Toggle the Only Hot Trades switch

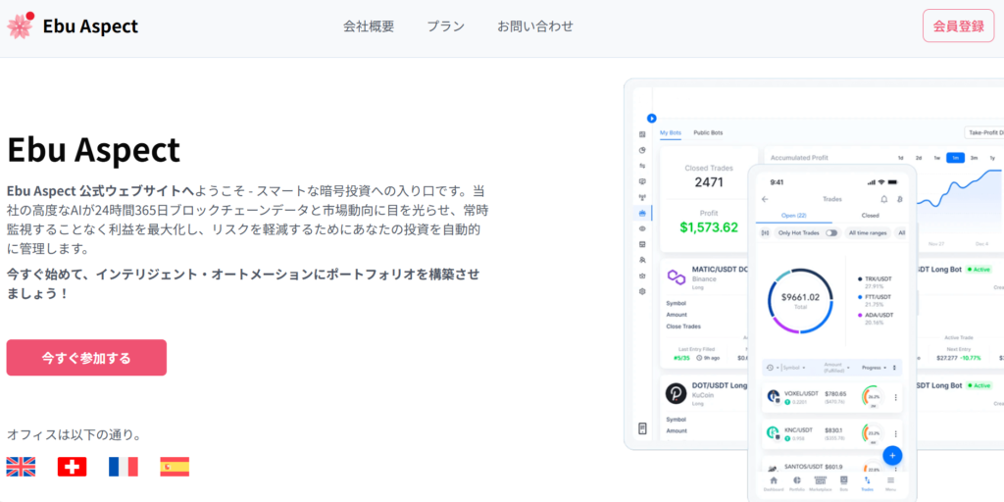point(831,233)
